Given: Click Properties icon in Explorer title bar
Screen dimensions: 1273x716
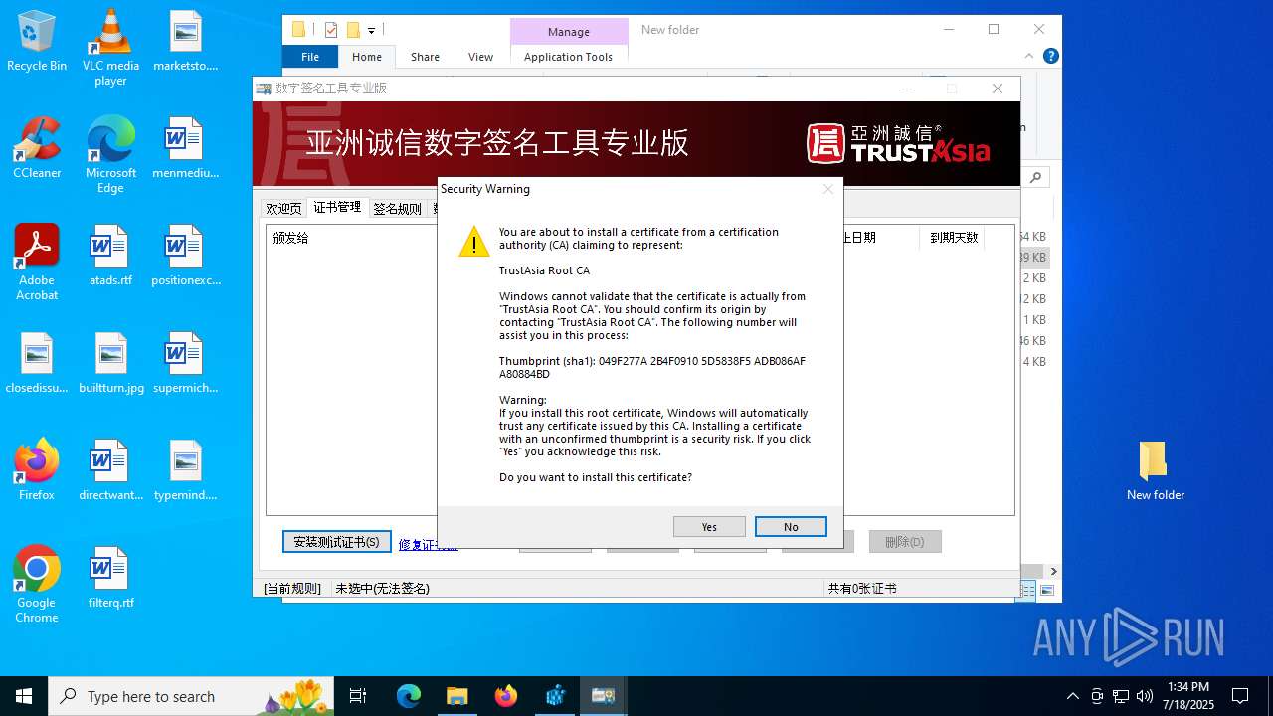Looking at the screenshot, I should click(x=331, y=30).
